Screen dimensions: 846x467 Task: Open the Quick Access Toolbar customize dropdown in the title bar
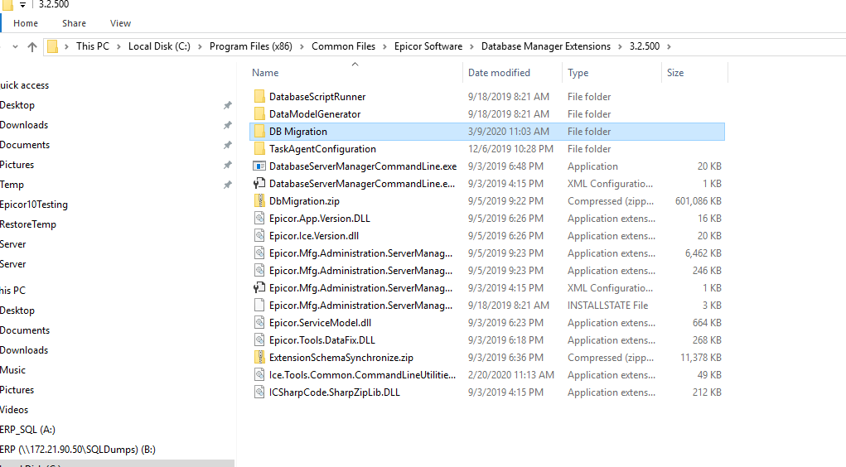tap(22, 5)
